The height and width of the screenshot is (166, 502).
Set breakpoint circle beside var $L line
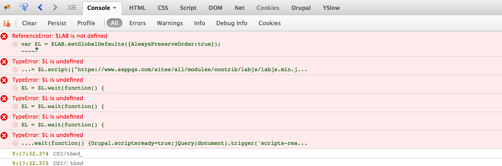point(15,44)
